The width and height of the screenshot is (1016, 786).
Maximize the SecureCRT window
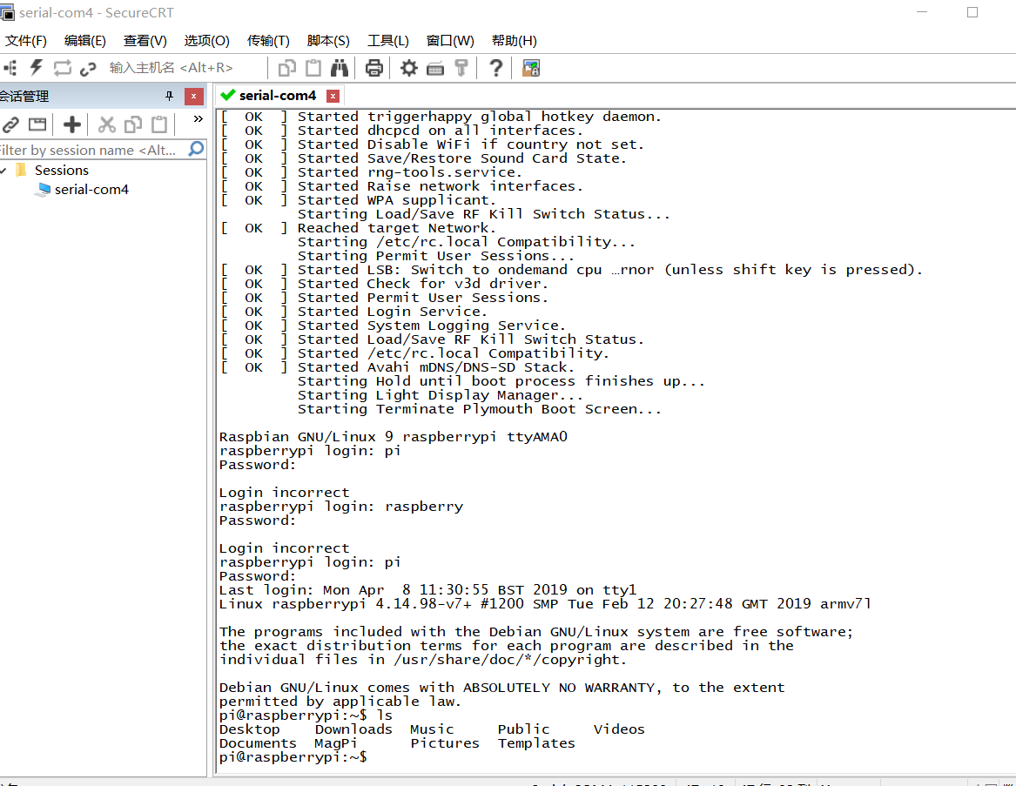(x=972, y=12)
